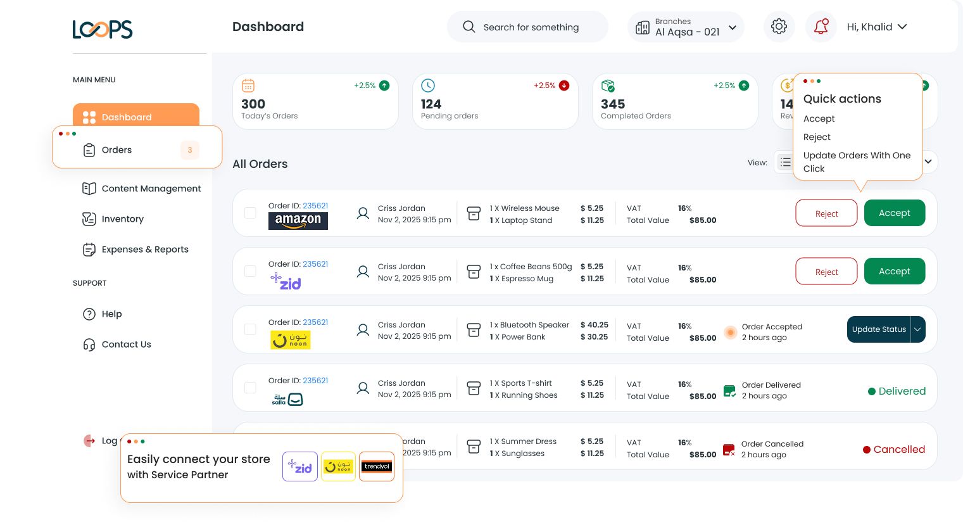Select Orders from the main menu
This screenshot has height=527, width=963.
(116, 150)
